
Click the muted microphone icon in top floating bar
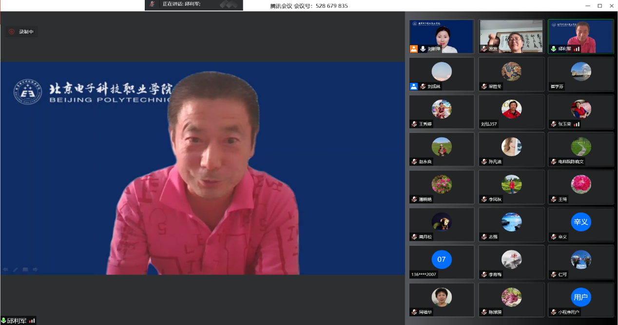tap(153, 4)
